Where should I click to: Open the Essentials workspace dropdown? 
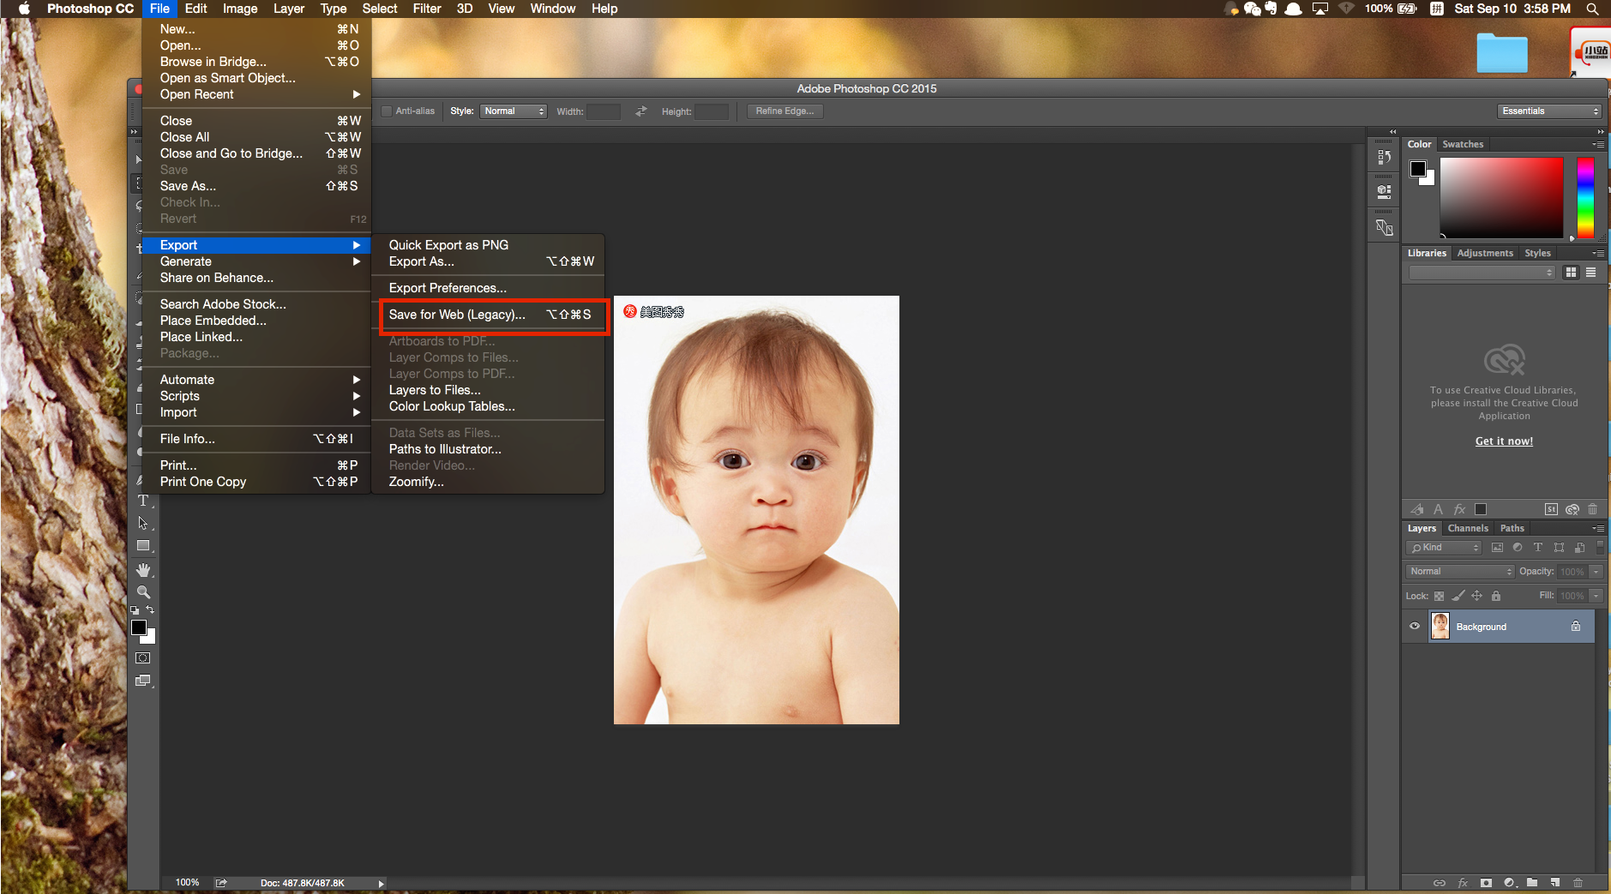[x=1550, y=111]
